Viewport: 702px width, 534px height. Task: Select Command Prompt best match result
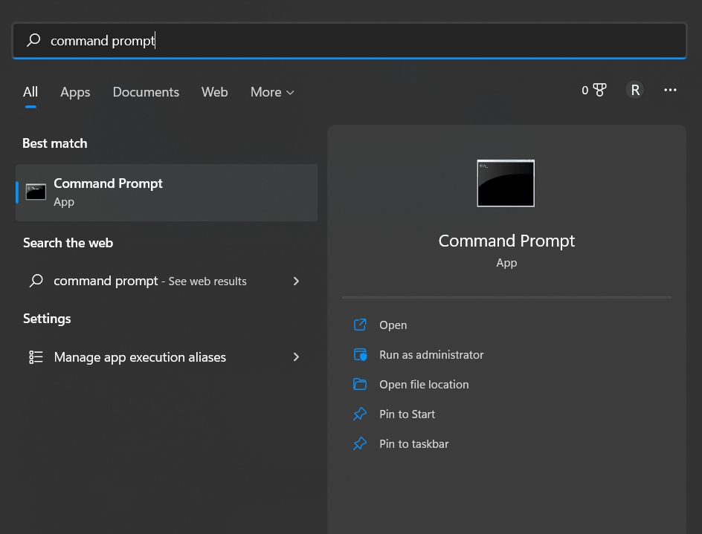167,192
